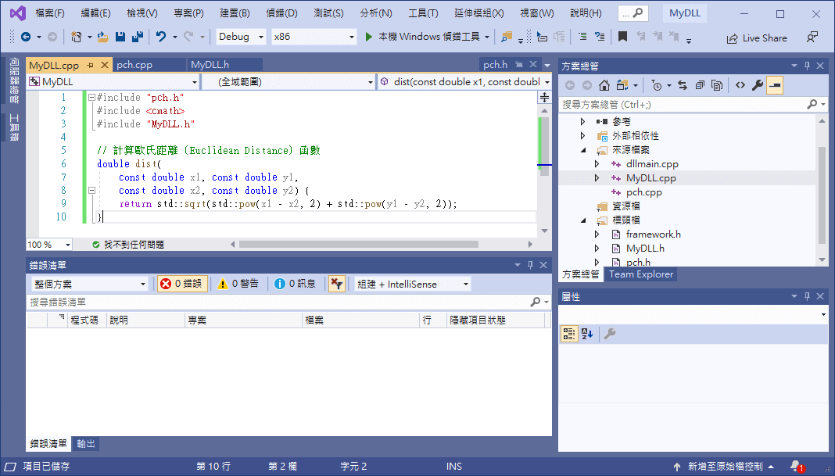The width and height of the screenshot is (835, 476).
Task: Click Show All Files icon in Solution Explorer
Action: tap(717, 85)
